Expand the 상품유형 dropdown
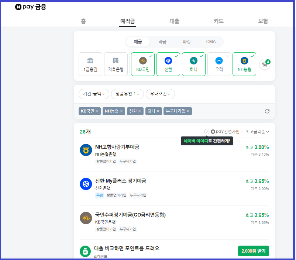The height and width of the screenshot is (260, 296). [x=127, y=94]
